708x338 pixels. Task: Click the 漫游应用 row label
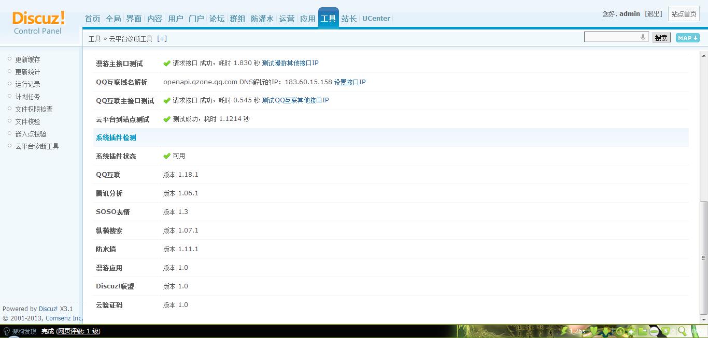(109, 268)
